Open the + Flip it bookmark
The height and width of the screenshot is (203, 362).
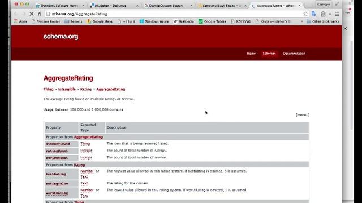(126, 21)
